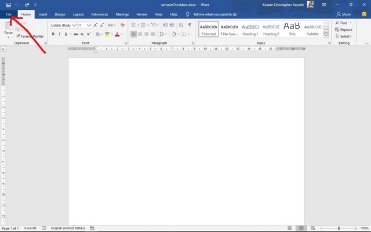Click the Tell me what you want to do box

tap(214, 14)
